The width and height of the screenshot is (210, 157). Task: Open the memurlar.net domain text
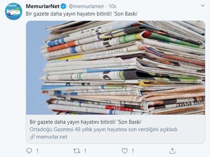click(52, 137)
